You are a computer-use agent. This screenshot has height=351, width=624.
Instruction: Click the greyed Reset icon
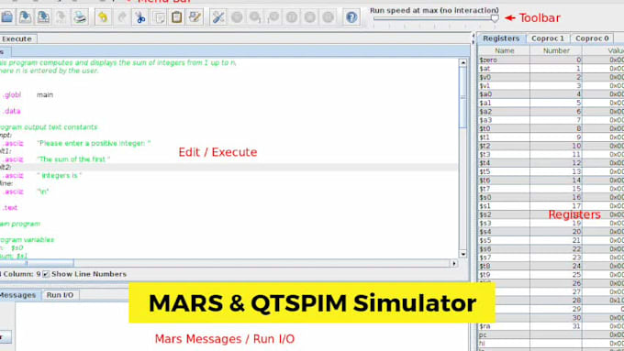[329, 17]
